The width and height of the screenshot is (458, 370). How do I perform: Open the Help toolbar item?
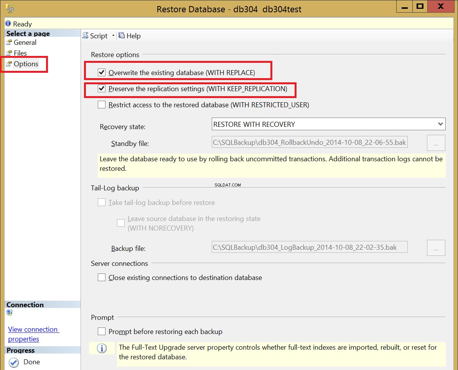pos(130,36)
